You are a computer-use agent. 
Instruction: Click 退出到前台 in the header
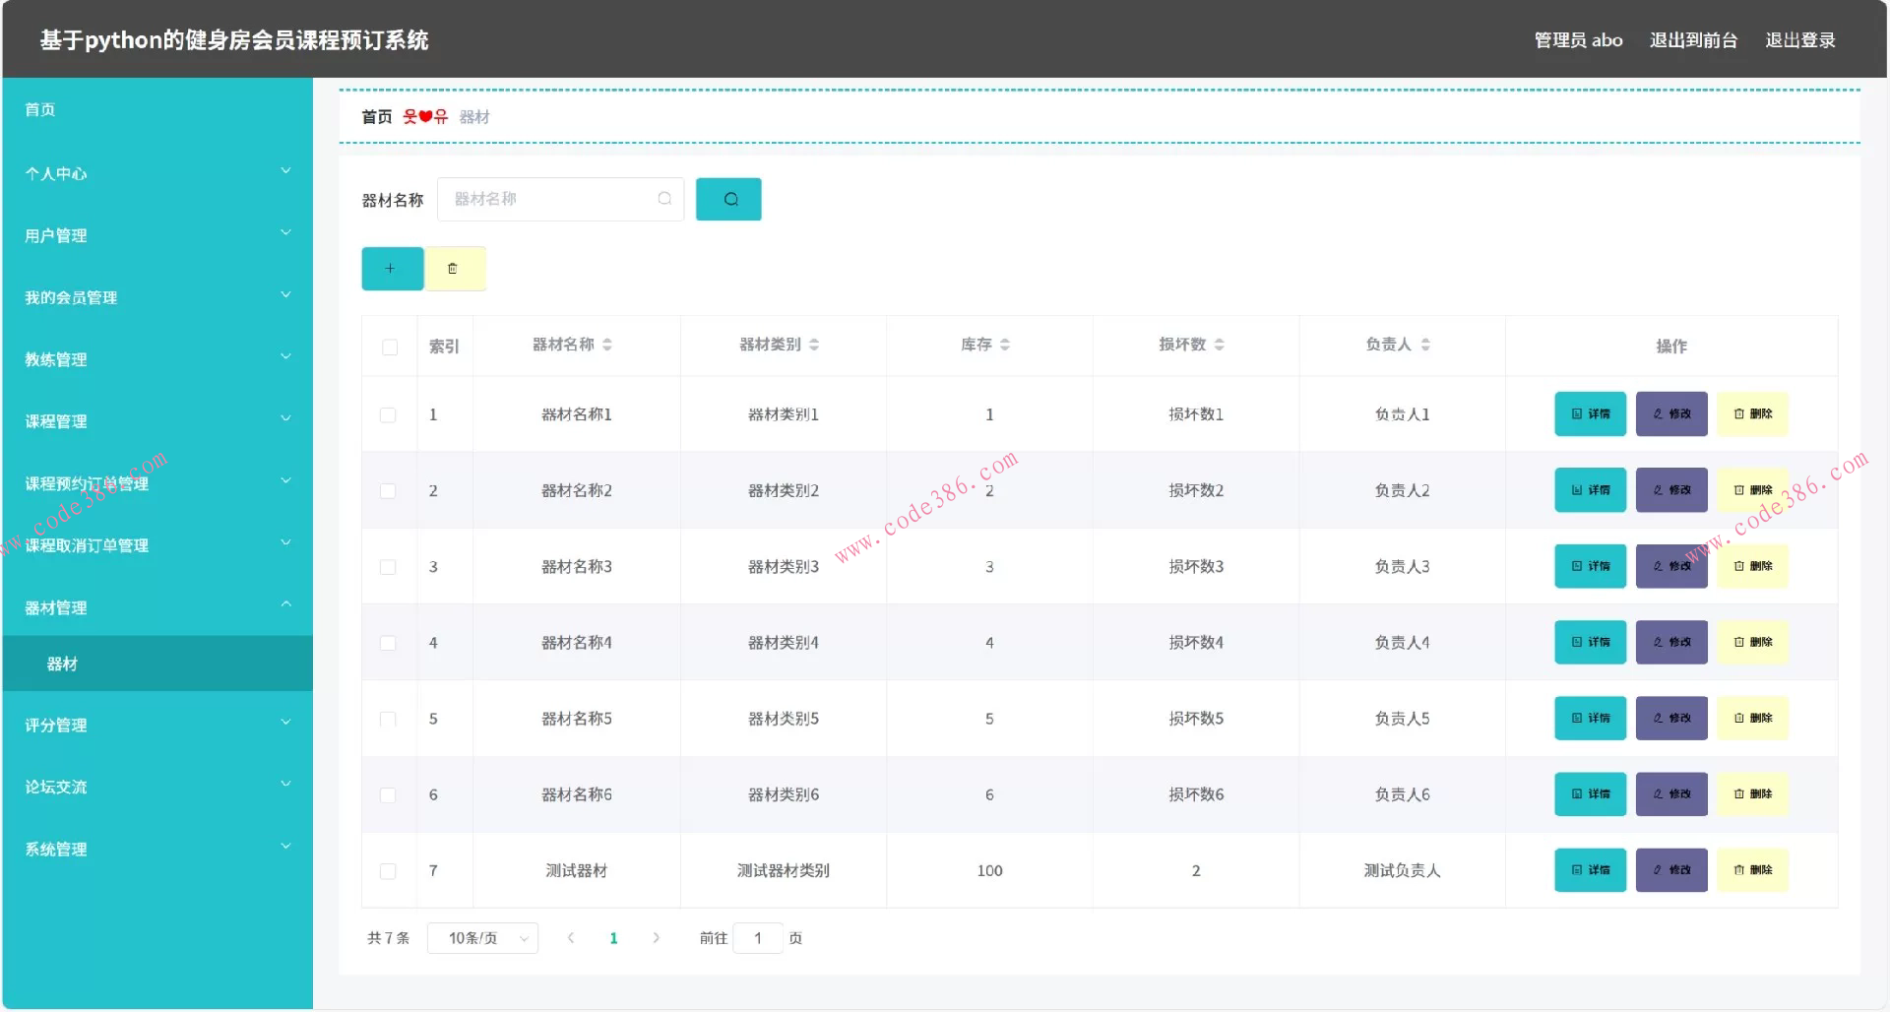coord(1693,40)
